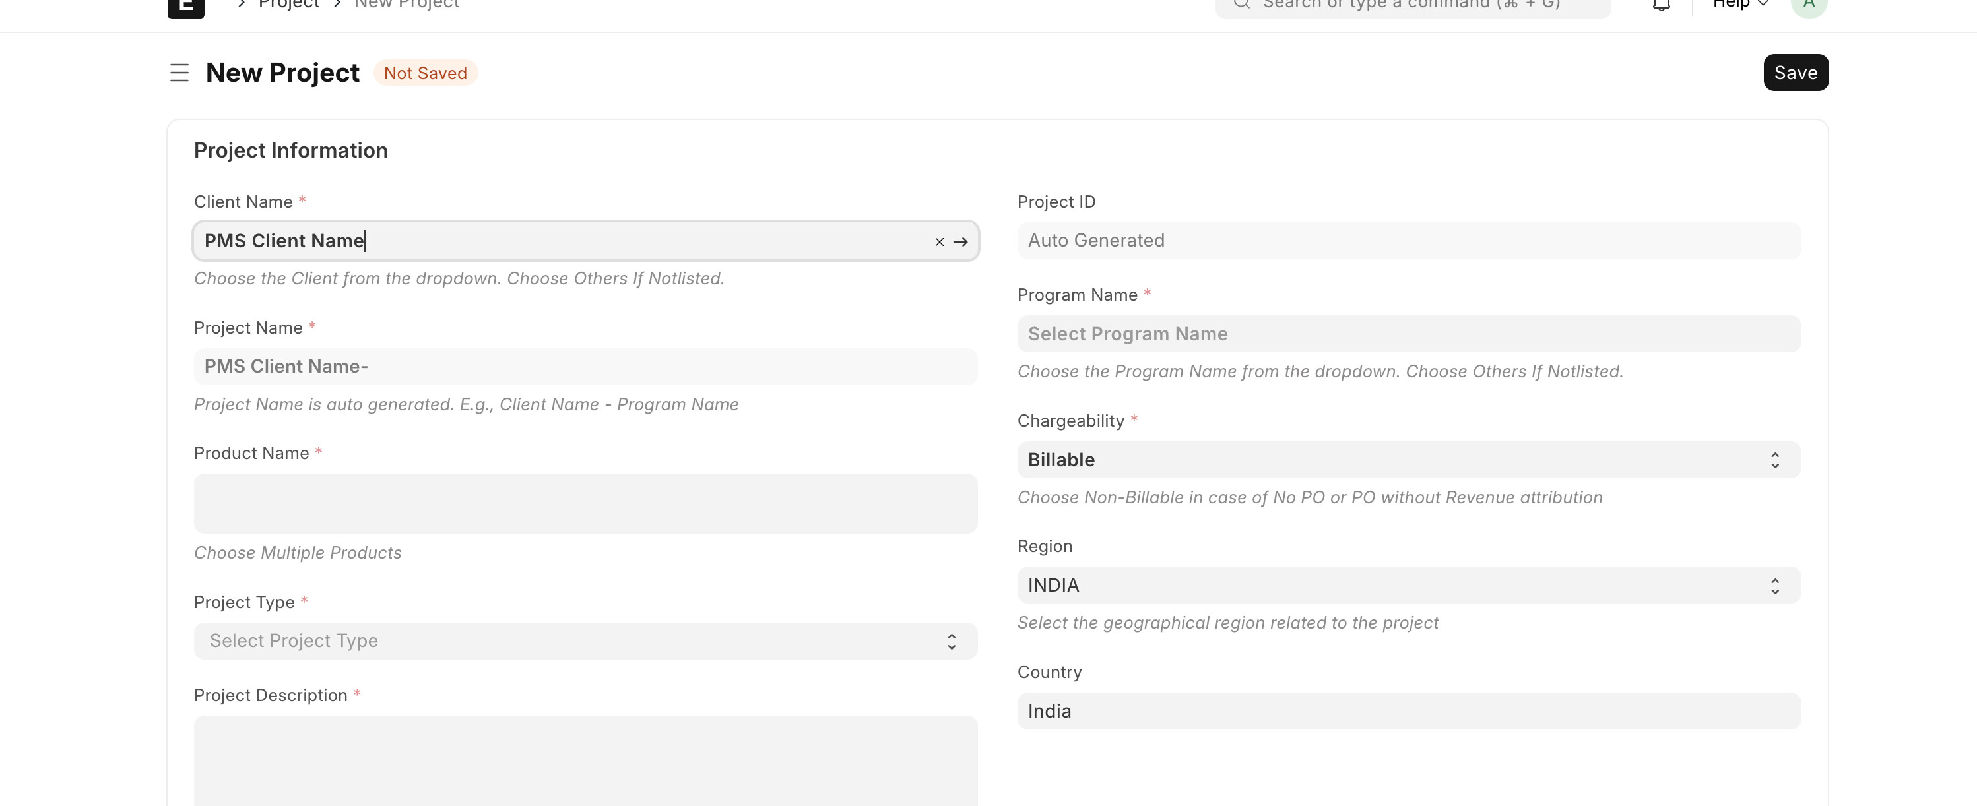Click 'Choose Non-Billable in case of No PO' hint
Viewport: 1977px width, 806px height.
1309,498
